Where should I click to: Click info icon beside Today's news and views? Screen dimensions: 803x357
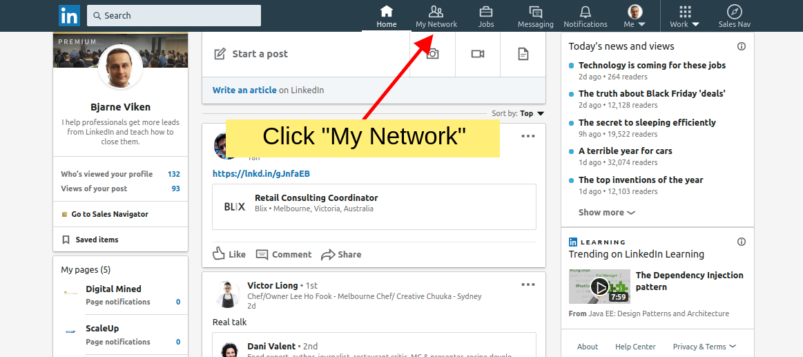pyautogui.click(x=741, y=46)
